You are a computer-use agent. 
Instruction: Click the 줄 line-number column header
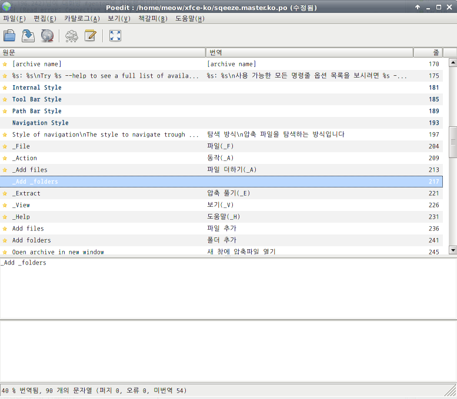click(x=428, y=52)
